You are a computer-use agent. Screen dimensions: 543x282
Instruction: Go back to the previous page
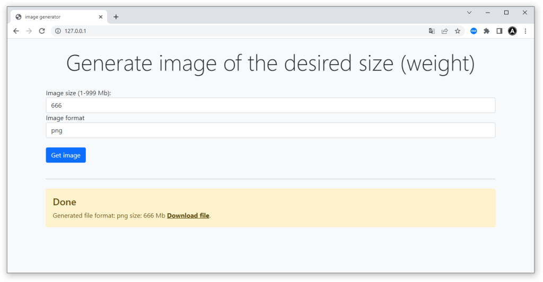16,31
